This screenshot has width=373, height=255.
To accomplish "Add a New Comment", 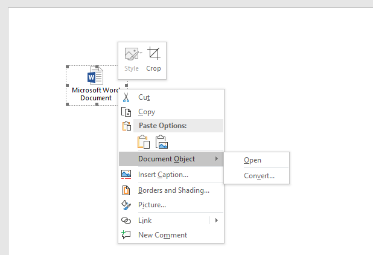I will [162, 235].
